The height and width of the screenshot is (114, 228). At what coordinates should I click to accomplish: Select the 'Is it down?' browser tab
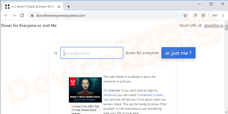click(x=33, y=7)
